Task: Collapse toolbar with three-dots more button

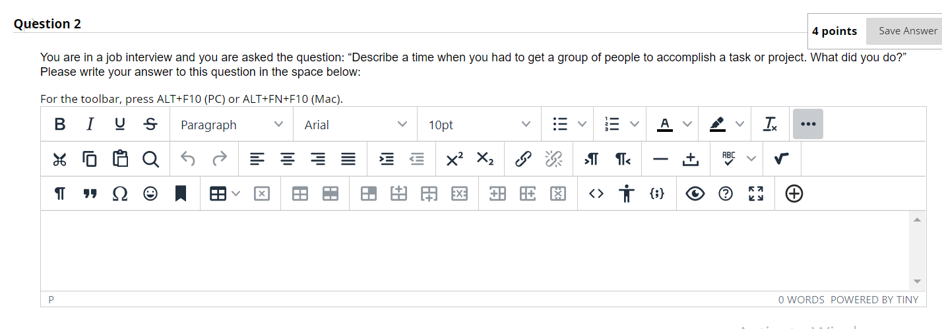Action: (x=807, y=124)
